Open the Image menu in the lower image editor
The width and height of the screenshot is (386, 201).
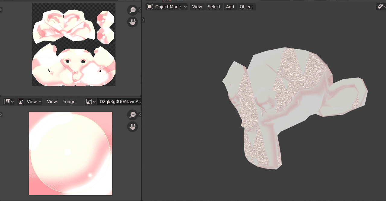(x=69, y=102)
